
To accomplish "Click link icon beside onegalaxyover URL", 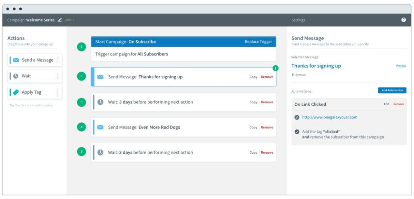I will pos(297,117).
